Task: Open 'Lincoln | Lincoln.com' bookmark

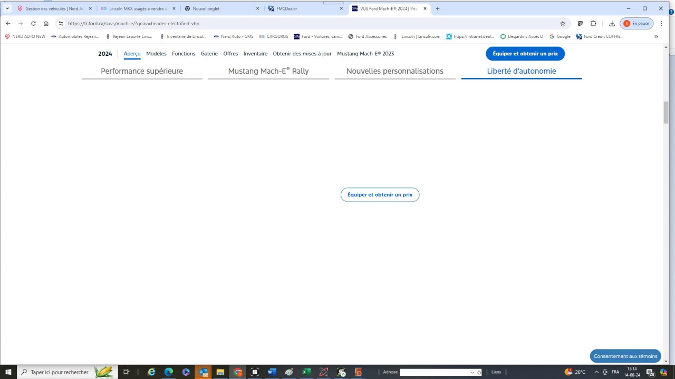Action: 417,37
